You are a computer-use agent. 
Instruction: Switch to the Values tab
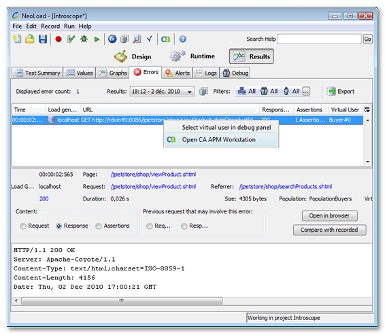point(80,73)
